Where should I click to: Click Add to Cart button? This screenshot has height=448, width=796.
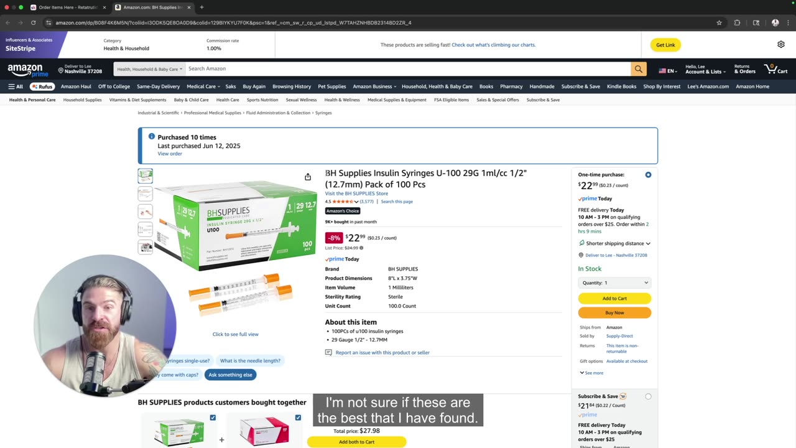coord(614,298)
